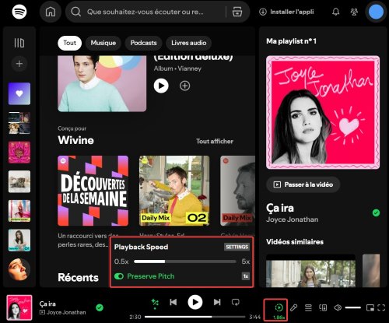The height and width of the screenshot is (323, 389).
Task: Open Connect to a device icon
Action: point(323,308)
